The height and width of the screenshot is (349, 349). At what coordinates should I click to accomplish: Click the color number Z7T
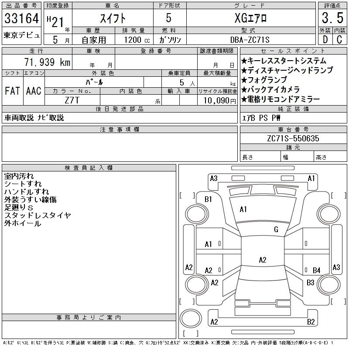(72, 100)
